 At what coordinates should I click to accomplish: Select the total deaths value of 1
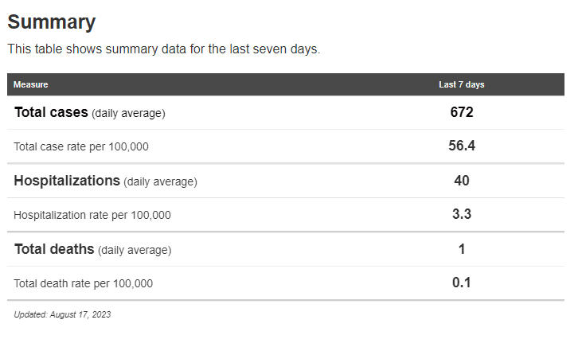462,249
